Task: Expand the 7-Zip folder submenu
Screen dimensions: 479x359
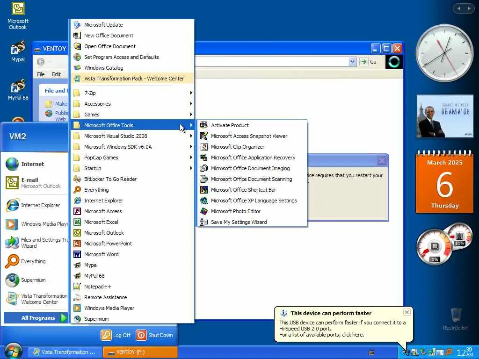Action: [x=132, y=93]
